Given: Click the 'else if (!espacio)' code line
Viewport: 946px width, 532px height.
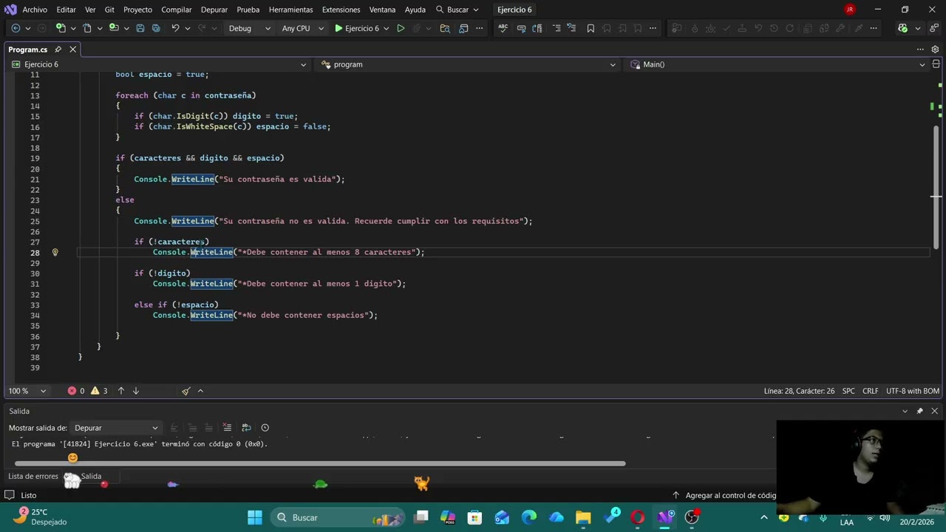Looking at the screenshot, I should point(176,304).
